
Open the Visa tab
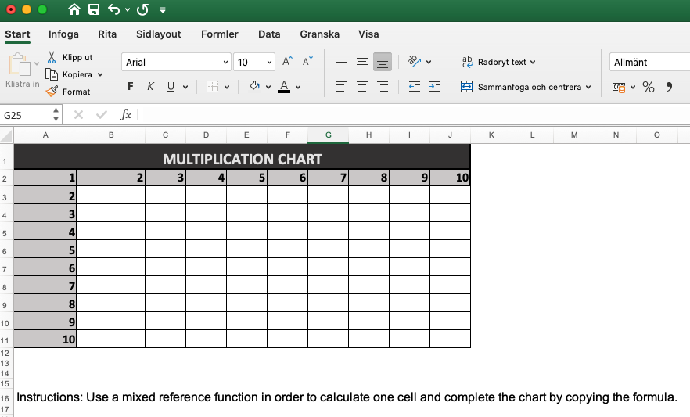click(x=368, y=34)
